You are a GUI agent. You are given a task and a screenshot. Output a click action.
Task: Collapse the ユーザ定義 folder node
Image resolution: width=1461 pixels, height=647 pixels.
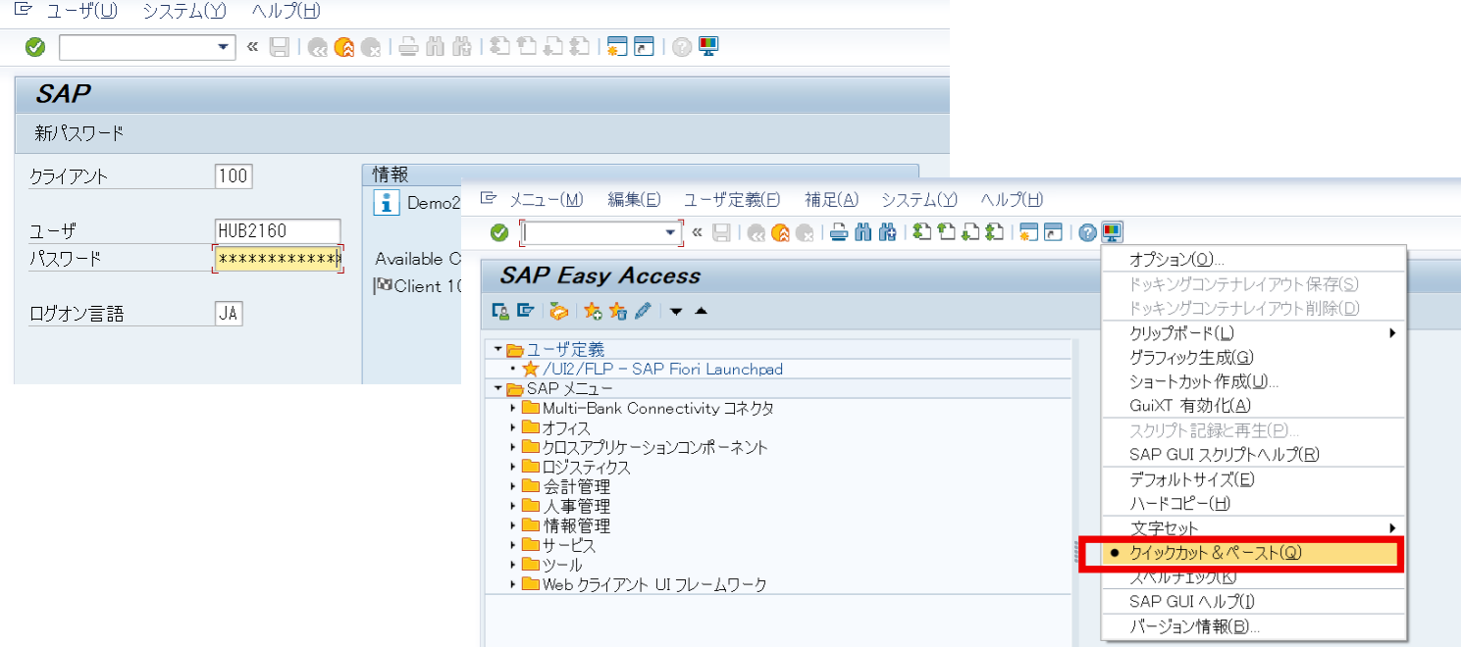coord(497,349)
